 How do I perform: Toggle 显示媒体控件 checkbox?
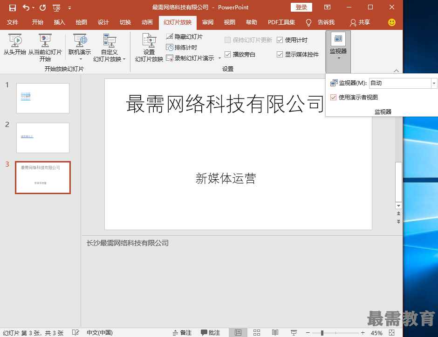coord(280,54)
